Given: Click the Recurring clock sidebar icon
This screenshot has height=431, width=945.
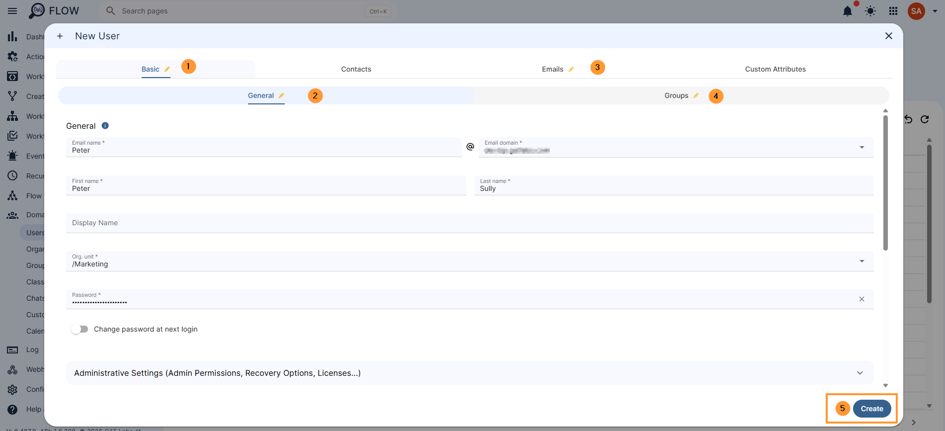Looking at the screenshot, I should (12, 175).
